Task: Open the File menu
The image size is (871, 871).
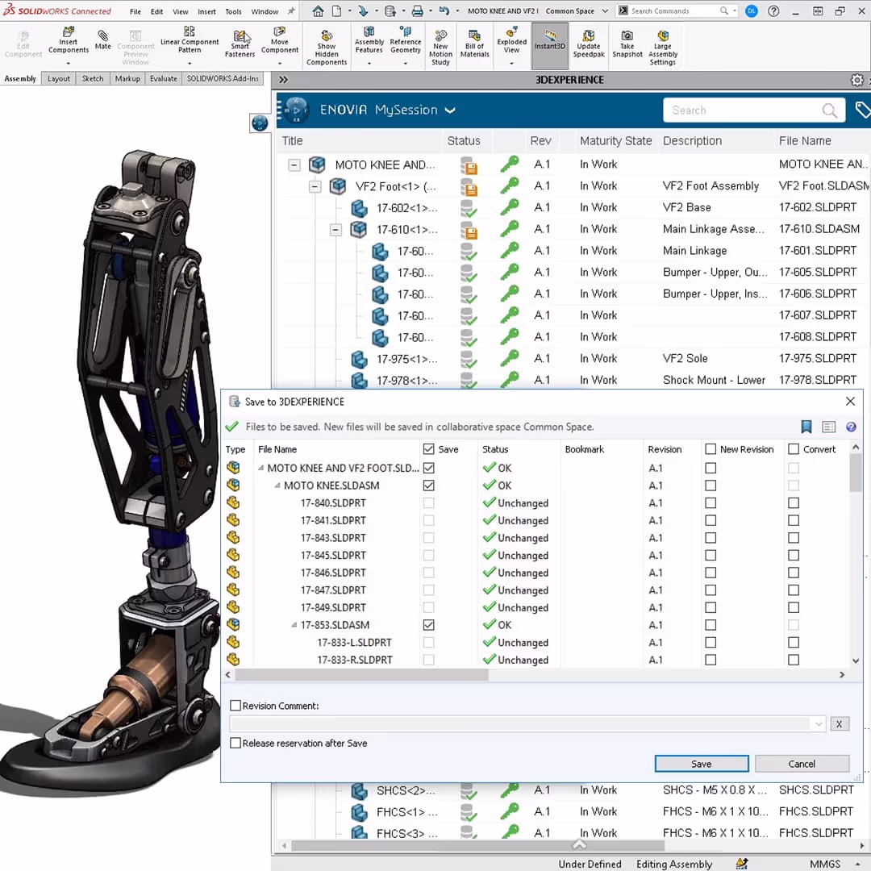Action: (x=135, y=11)
